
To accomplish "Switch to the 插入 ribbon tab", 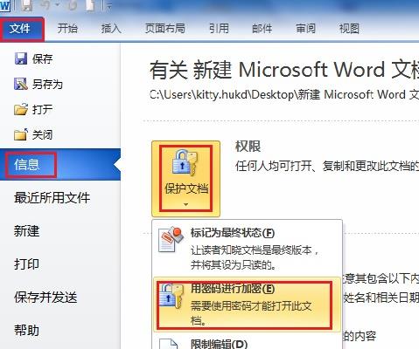I will tap(111, 29).
